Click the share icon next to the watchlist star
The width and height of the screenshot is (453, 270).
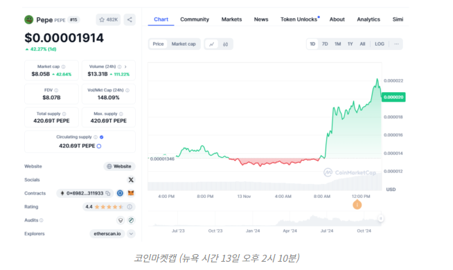pos(130,19)
